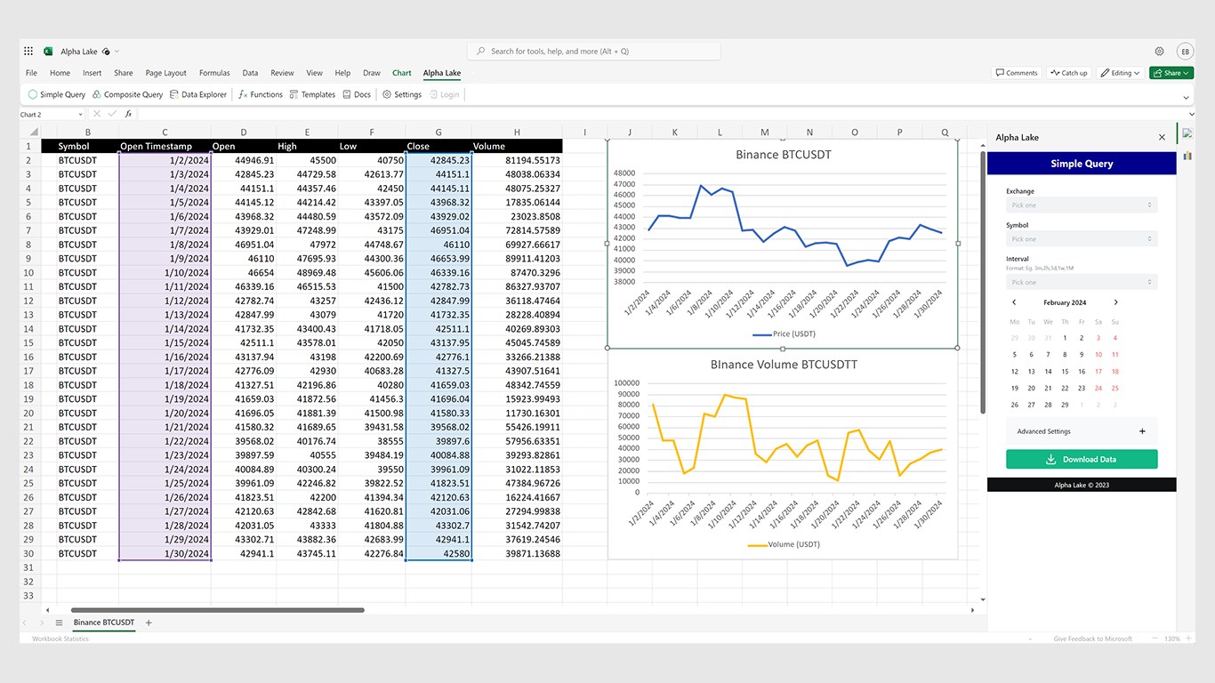This screenshot has height=683, width=1215.
Task: Launch the Data Explorer
Action: (x=198, y=94)
